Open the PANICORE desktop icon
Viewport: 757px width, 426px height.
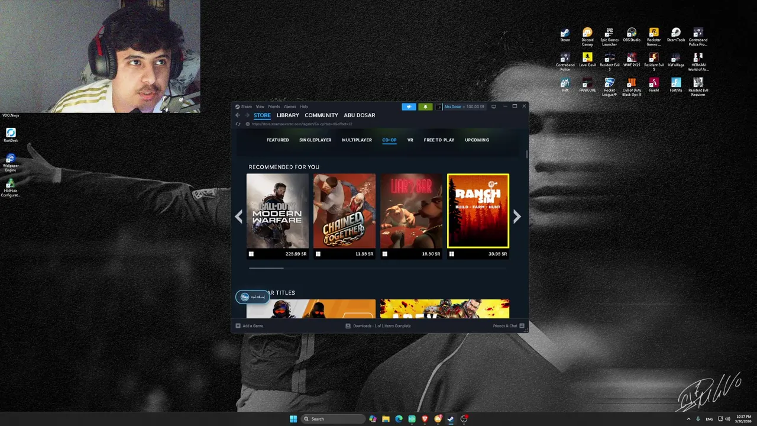(587, 85)
